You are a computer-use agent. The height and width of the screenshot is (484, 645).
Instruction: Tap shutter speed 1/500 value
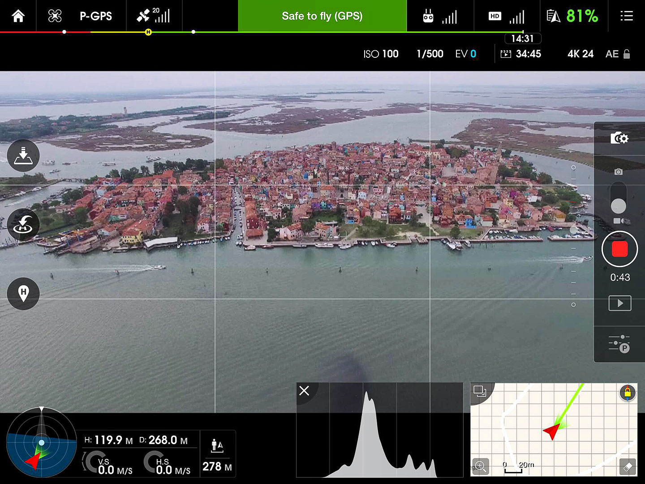click(x=430, y=54)
